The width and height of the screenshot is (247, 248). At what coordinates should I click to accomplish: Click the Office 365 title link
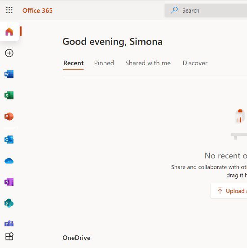37,10
